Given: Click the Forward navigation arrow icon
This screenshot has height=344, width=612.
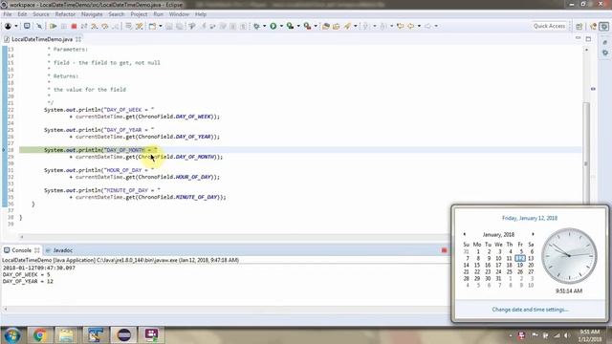Looking at the screenshot, I should 427,26.
